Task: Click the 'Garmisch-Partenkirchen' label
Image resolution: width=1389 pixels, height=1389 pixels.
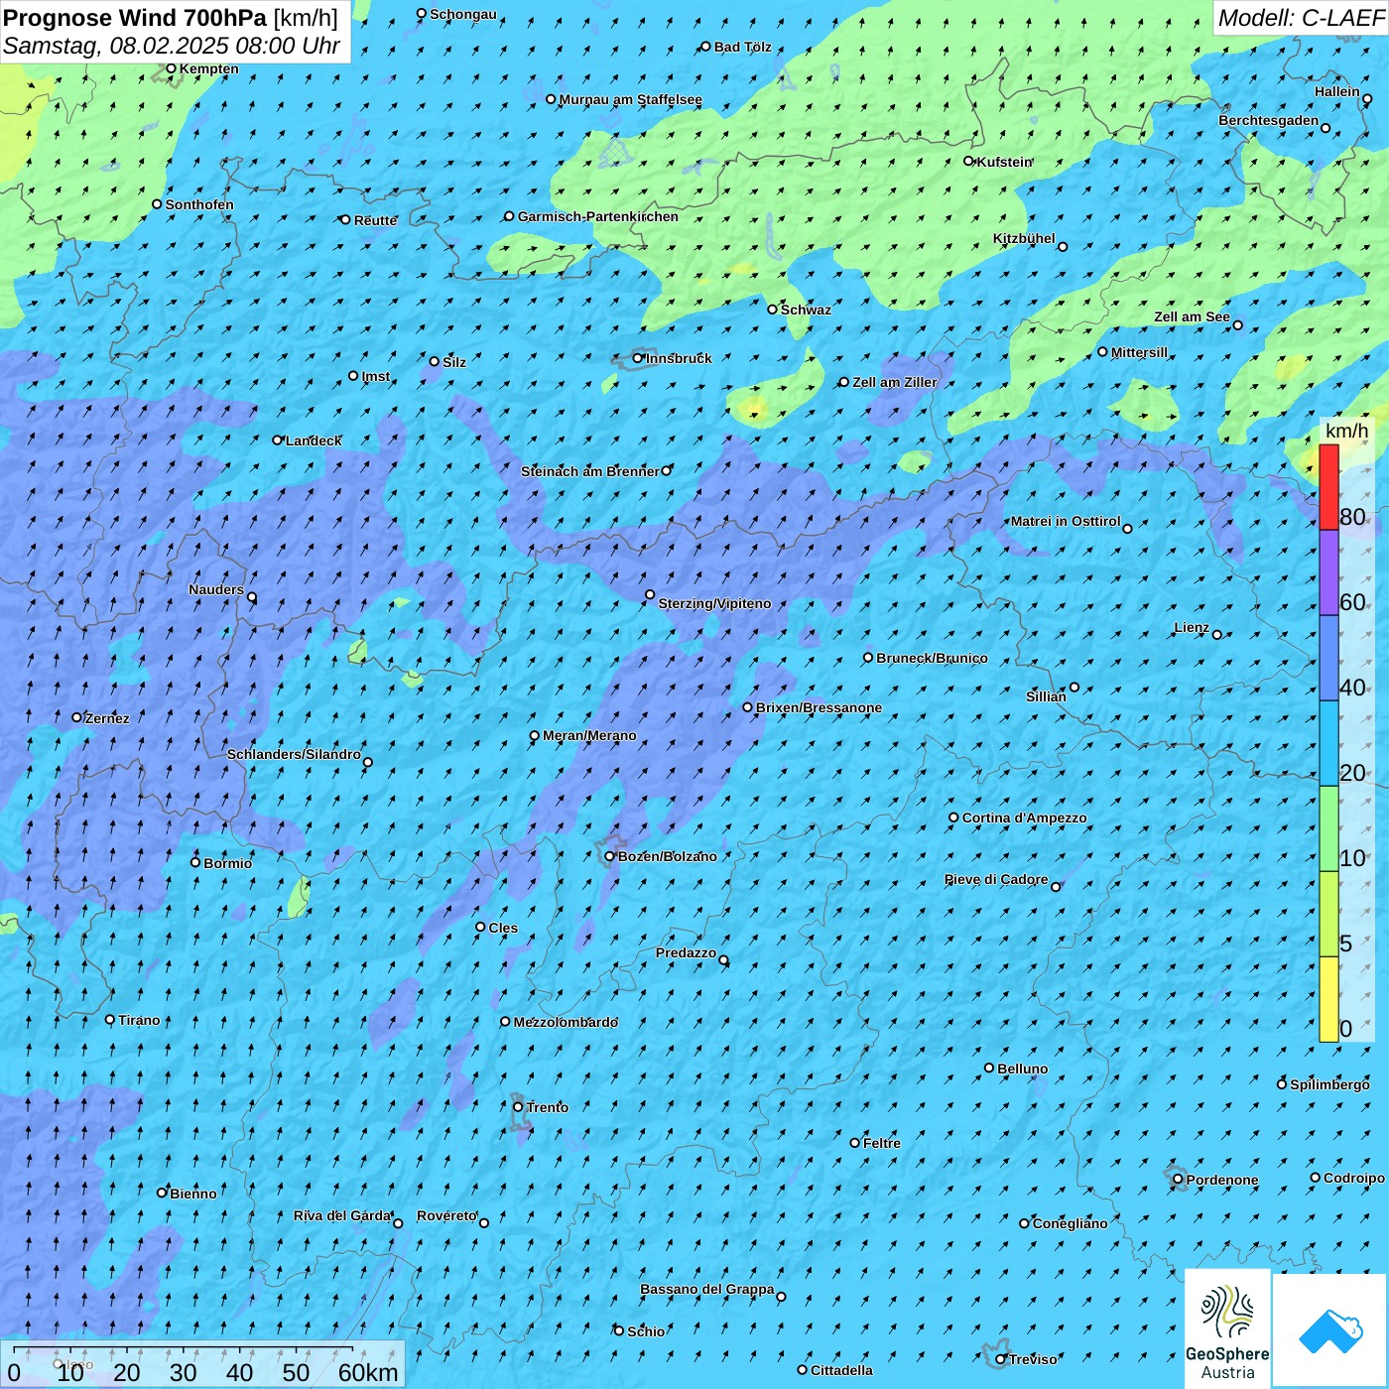Action: (x=598, y=216)
